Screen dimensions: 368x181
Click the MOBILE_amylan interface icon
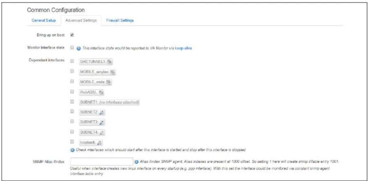[113, 72]
